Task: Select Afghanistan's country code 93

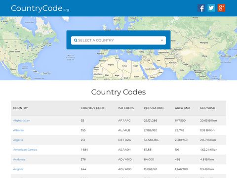Action: point(82,121)
